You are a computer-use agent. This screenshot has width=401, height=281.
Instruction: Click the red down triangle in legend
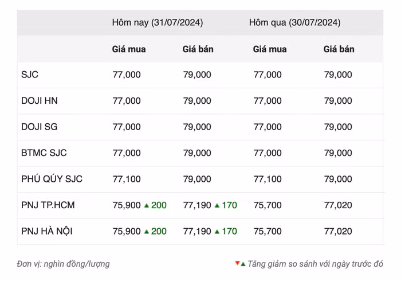(237, 263)
